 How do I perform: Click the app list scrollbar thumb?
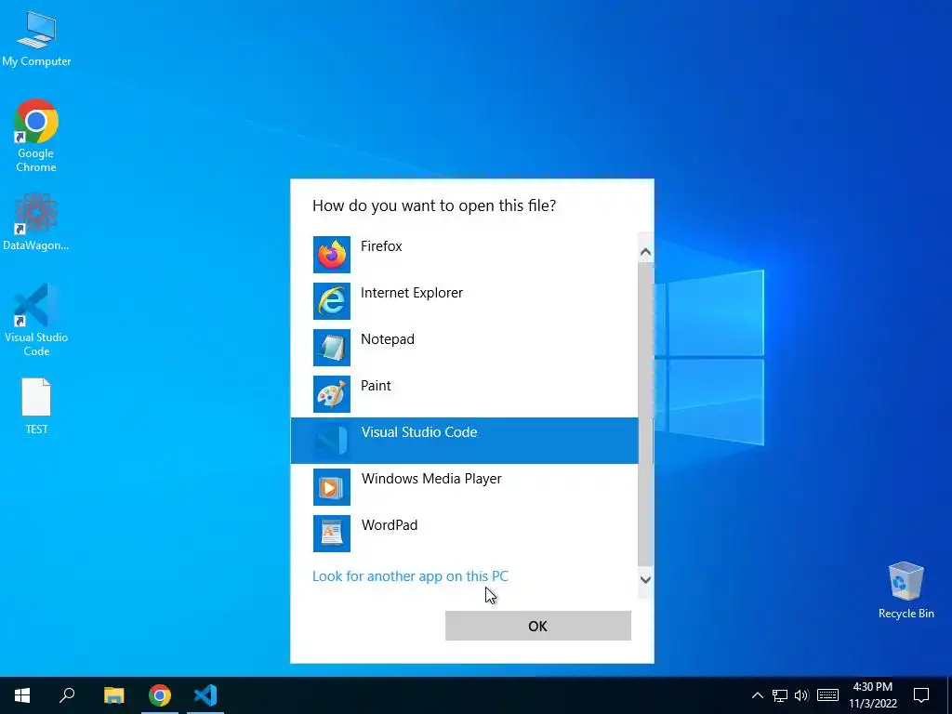(x=645, y=413)
